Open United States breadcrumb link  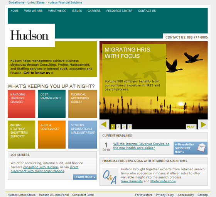point(36,2)
